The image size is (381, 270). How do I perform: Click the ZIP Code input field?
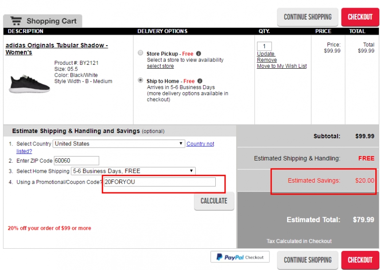(x=77, y=161)
